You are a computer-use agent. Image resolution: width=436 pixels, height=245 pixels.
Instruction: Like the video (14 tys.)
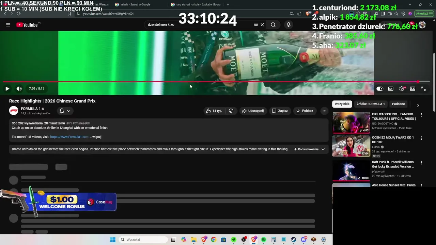[x=214, y=111]
